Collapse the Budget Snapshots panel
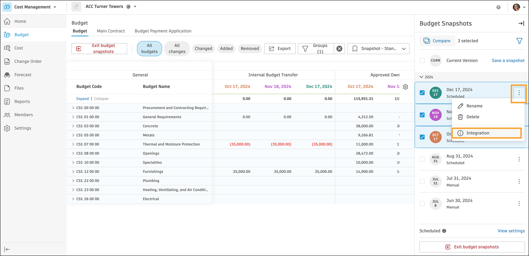The height and width of the screenshot is (256, 529). (521, 24)
